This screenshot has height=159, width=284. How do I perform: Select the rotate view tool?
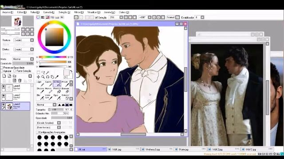point(47,77)
